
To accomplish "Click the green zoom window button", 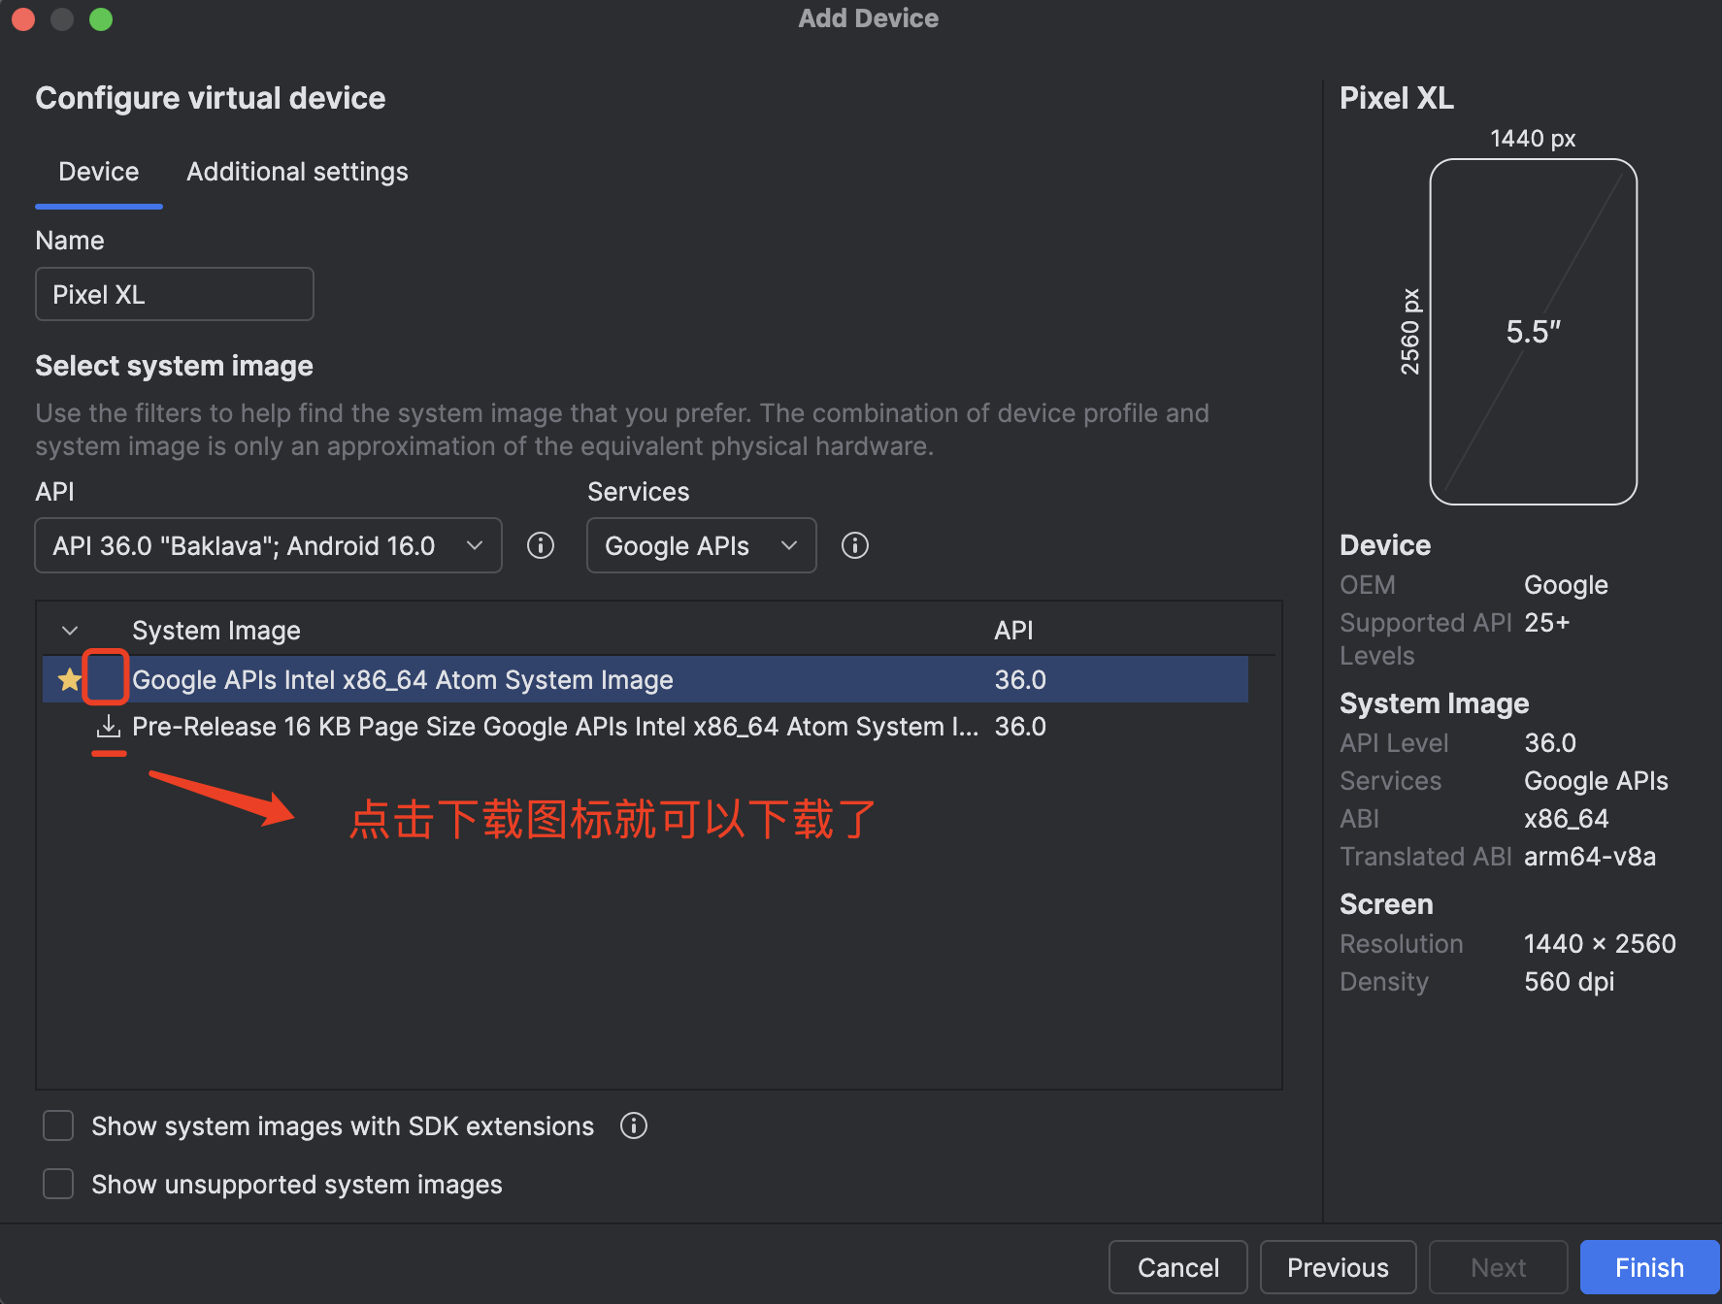I will (x=101, y=18).
